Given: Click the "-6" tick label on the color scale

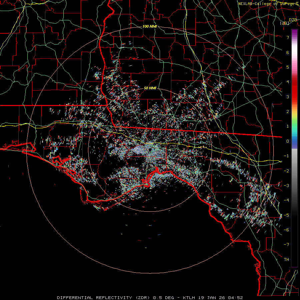Looking at the screenshot, I should coord(286,230).
